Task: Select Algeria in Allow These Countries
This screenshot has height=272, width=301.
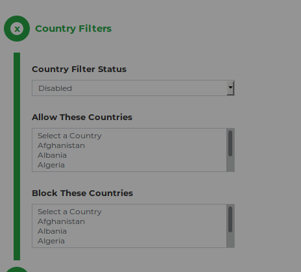Action: click(129, 165)
